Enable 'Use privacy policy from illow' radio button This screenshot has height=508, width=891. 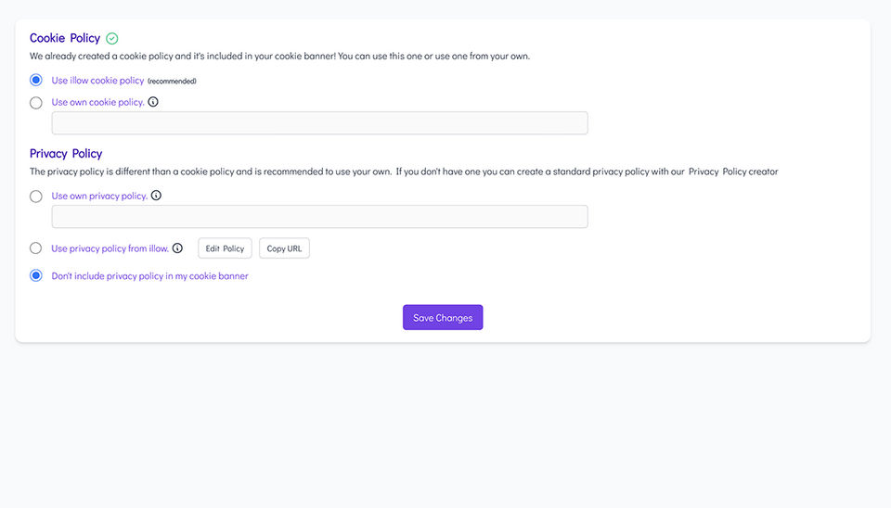(36, 248)
